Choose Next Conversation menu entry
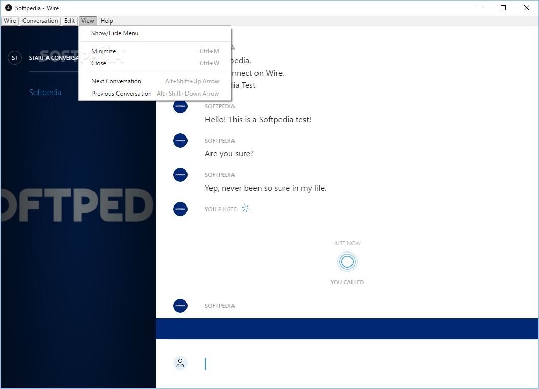This screenshot has height=389, width=539. click(155, 81)
